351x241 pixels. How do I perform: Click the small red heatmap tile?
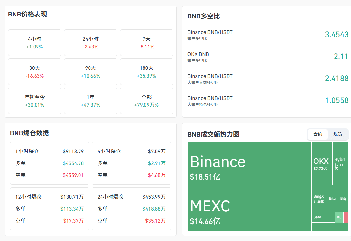tap(346, 217)
